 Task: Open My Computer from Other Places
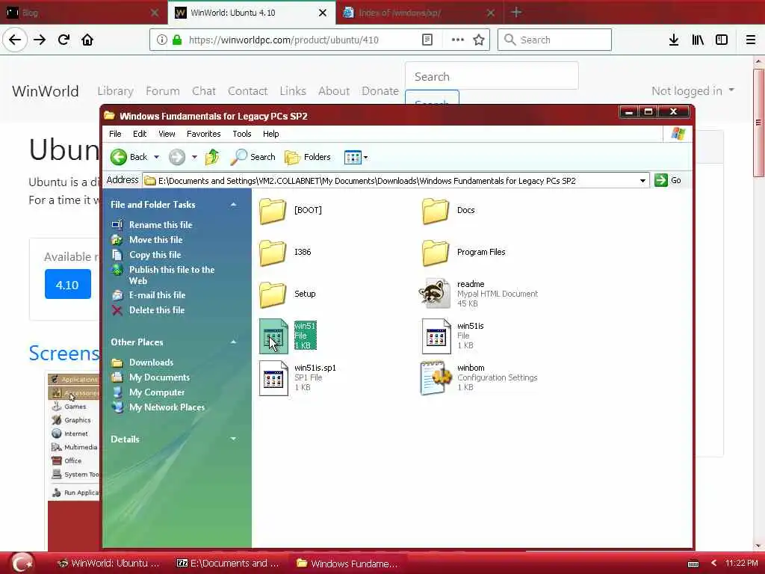click(x=157, y=392)
